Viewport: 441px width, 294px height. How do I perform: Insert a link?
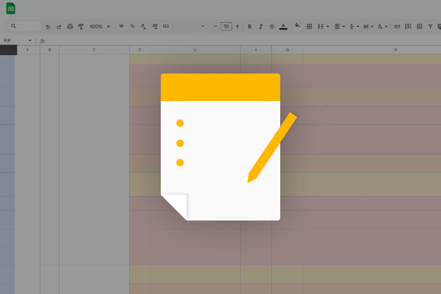point(397,27)
